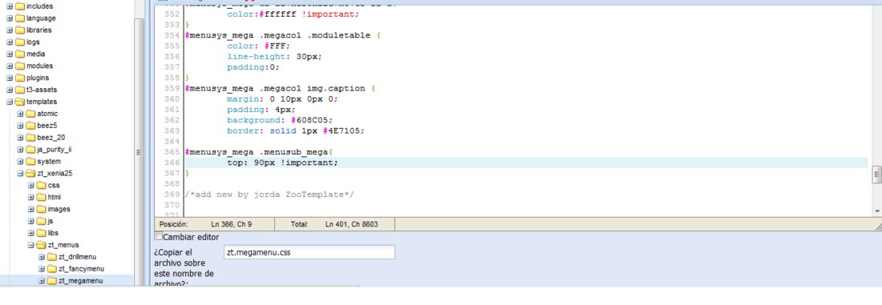Screen dimensions: 882x305
Task: Click the color: #FFF line 355
Action: tap(259, 46)
